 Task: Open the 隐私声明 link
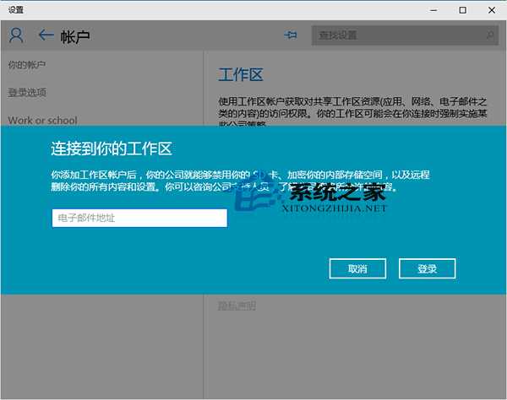pyautogui.click(x=237, y=305)
